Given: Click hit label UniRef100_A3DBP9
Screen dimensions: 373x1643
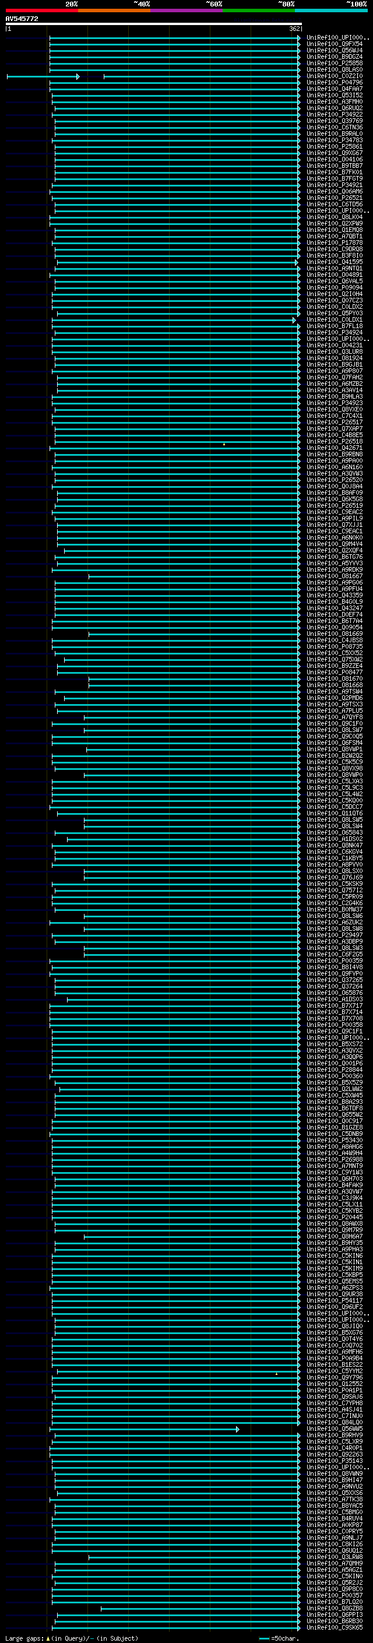Looking at the screenshot, I should point(335,941).
